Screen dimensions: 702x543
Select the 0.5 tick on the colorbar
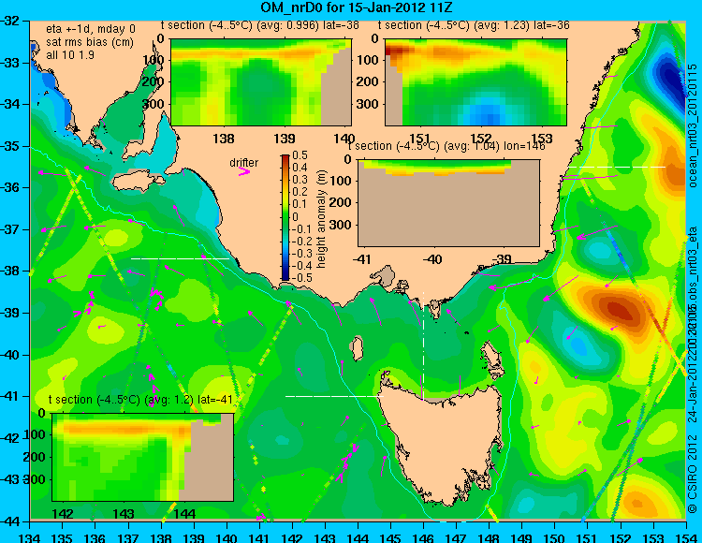click(x=300, y=155)
